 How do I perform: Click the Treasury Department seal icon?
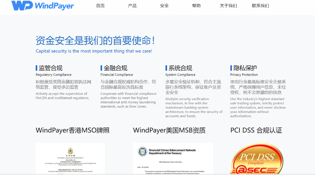pos(143,151)
